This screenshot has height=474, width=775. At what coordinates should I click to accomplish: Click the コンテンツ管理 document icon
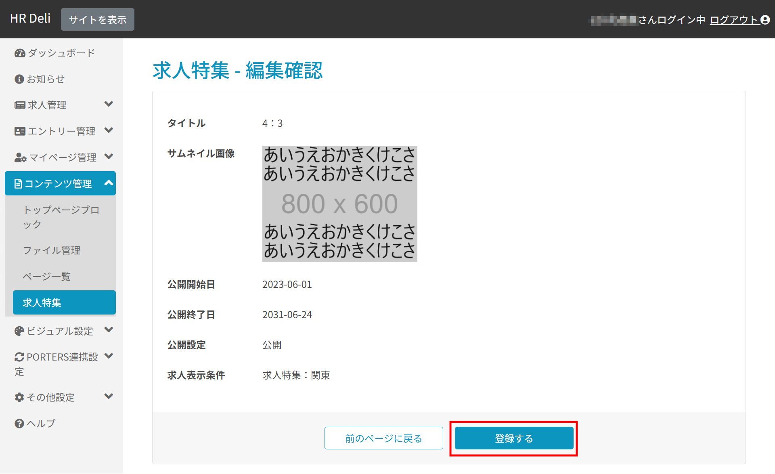point(18,184)
